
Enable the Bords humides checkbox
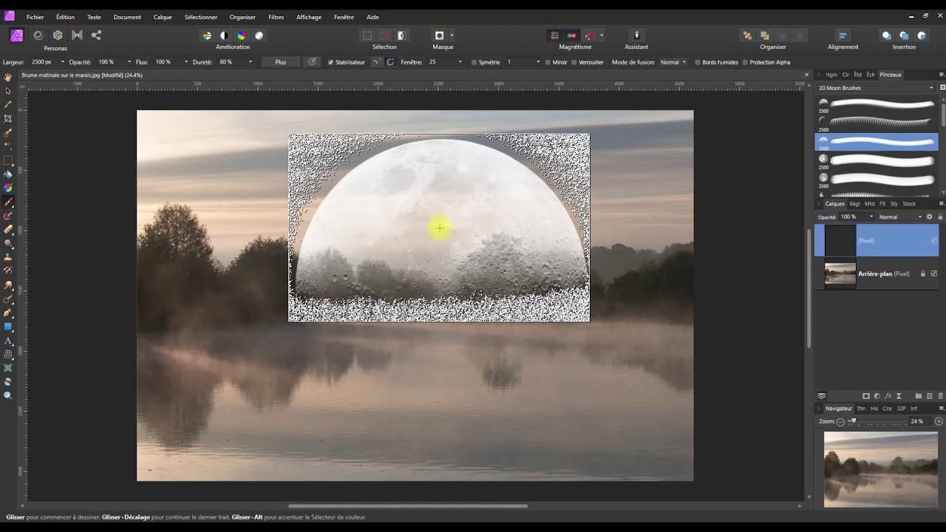698,62
